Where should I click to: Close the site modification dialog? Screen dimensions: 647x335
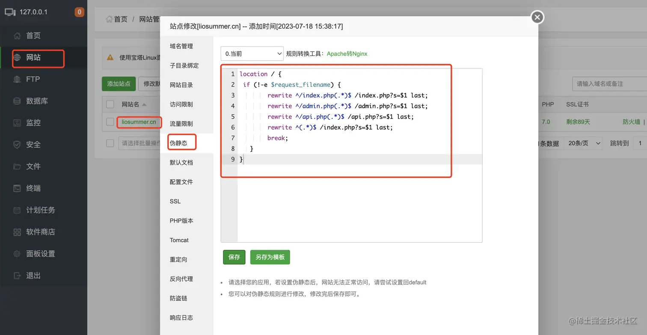pyautogui.click(x=537, y=17)
